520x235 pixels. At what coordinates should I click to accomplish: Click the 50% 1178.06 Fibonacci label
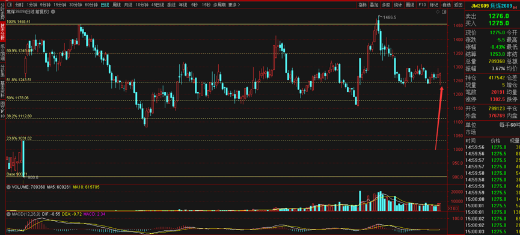[17, 98]
